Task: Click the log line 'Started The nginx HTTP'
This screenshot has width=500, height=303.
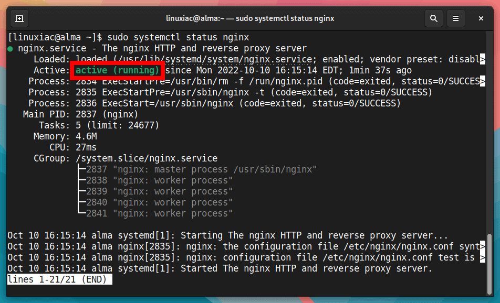Action: [x=220, y=268]
